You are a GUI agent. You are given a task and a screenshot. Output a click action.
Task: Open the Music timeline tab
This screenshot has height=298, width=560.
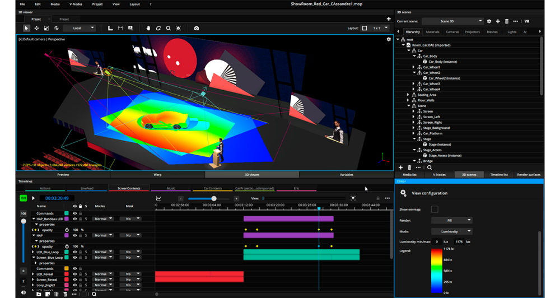pos(171,188)
